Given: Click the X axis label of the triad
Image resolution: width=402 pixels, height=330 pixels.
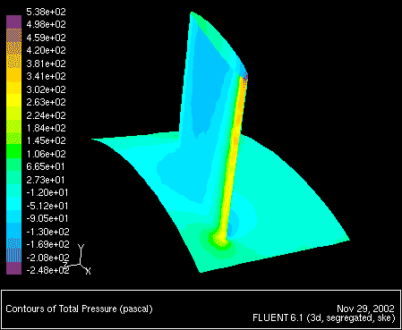Looking at the screenshot, I should click(x=88, y=271).
